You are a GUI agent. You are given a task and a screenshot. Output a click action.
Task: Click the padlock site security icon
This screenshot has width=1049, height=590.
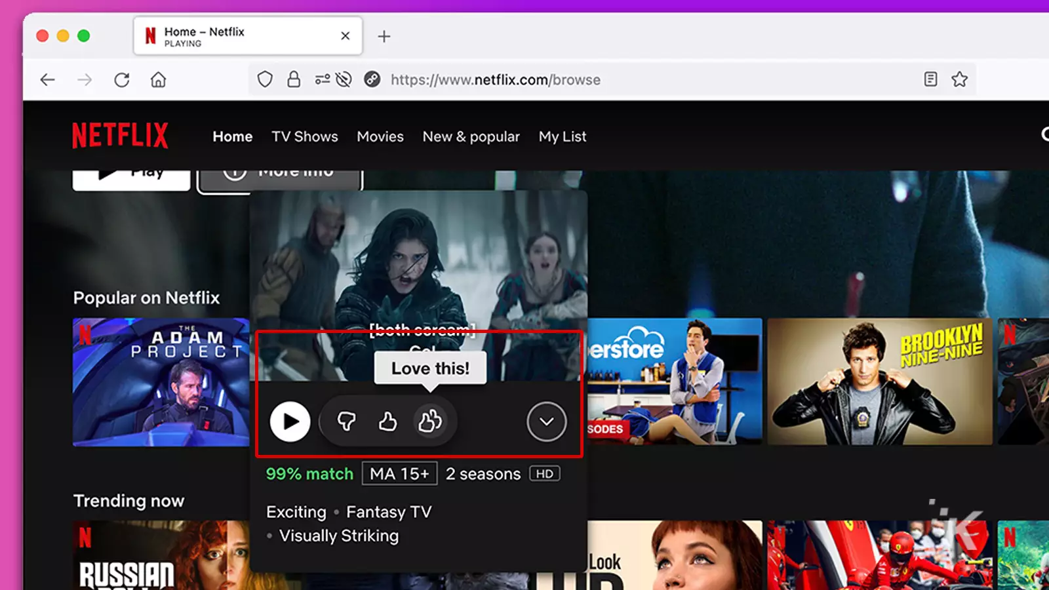pos(294,80)
